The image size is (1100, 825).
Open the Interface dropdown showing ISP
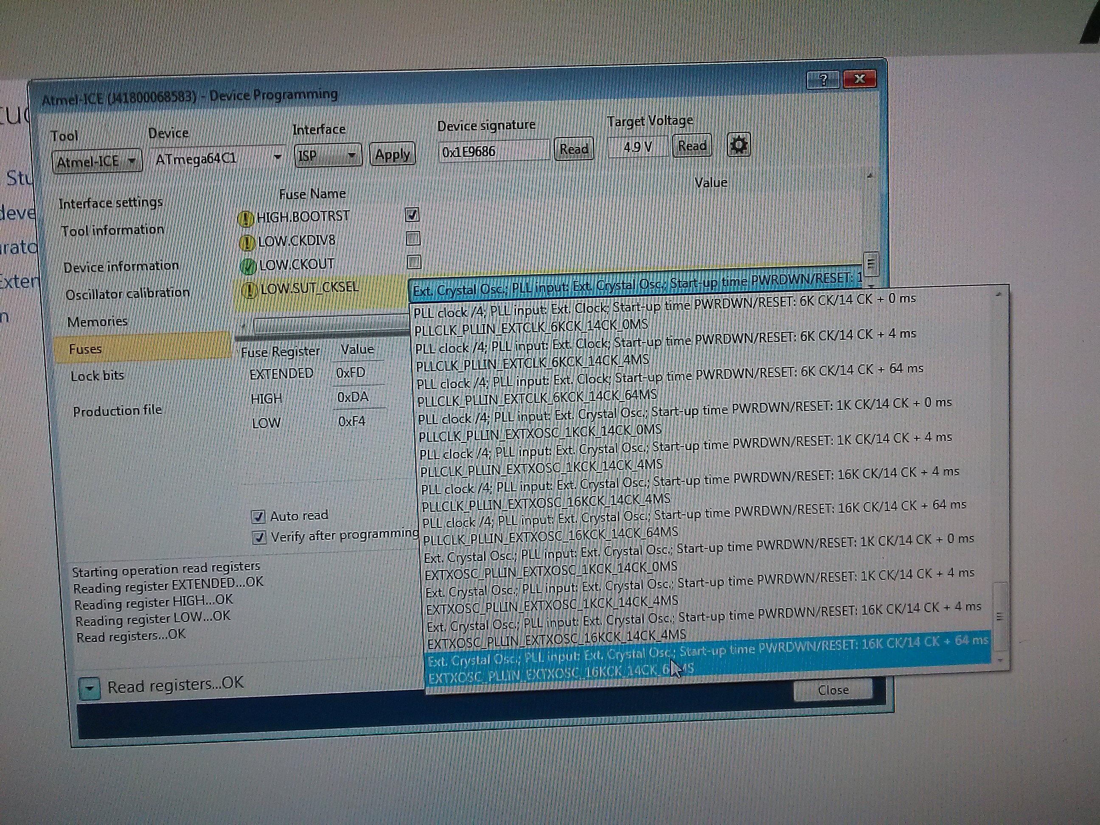click(x=328, y=156)
